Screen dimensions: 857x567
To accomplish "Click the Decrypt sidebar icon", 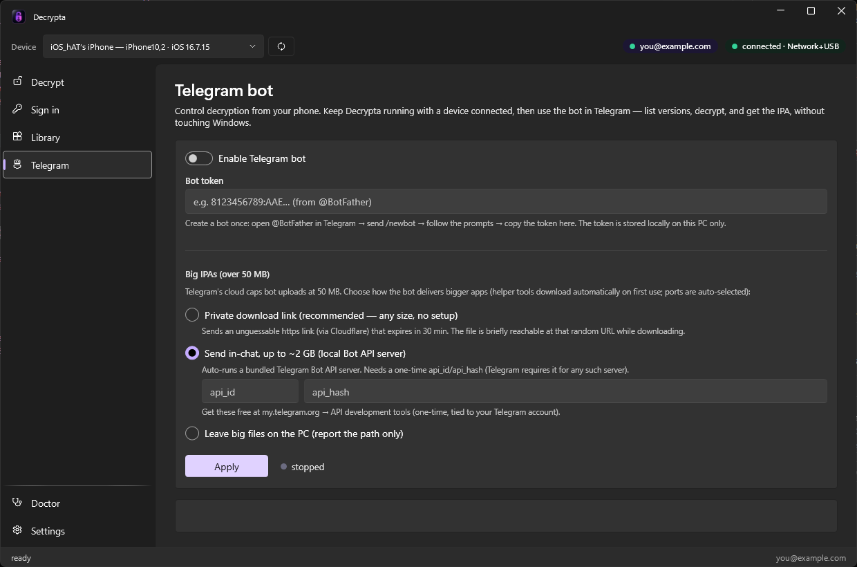I will tap(17, 82).
